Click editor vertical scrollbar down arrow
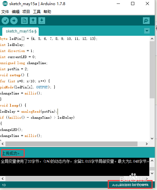Image resolution: width=157 pixels, height=190 pixels. click(x=152, y=138)
